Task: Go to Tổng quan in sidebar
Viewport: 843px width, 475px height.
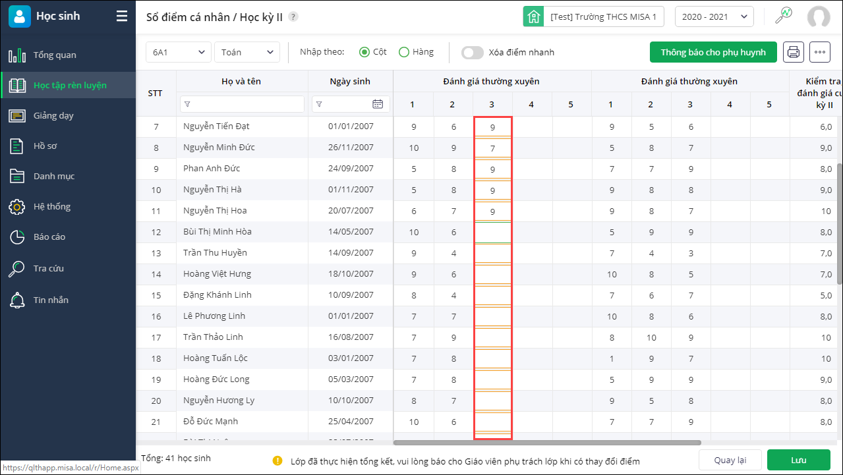Action: pyautogui.click(x=55, y=55)
